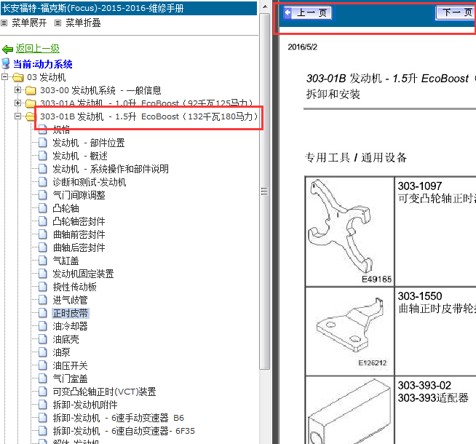
Task: Click the 长安福特-福克斯(Focus) manual title bar
Action: (129, 8)
